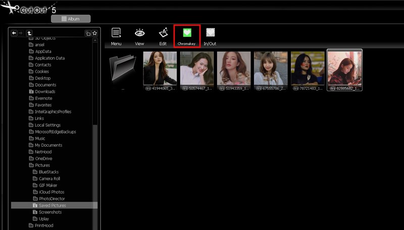Select the 82885682 photo thumbnail
404x230 pixels.
tap(344, 70)
